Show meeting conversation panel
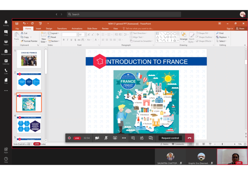This screenshot has width=248, height=175. point(133,138)
